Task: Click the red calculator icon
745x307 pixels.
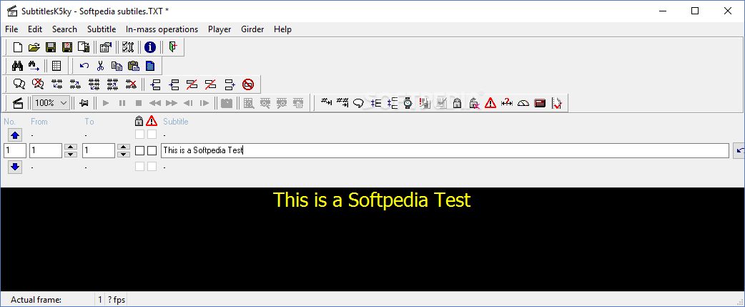Action: tap(540, 102)
